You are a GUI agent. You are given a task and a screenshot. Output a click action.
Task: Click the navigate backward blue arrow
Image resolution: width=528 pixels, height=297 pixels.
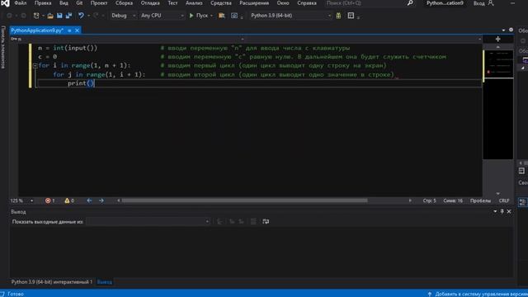89,200
